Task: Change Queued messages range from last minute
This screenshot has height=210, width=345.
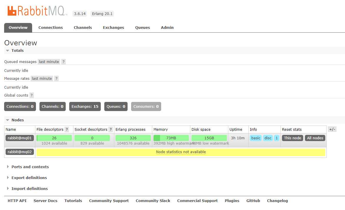Action: pos(49,62)
